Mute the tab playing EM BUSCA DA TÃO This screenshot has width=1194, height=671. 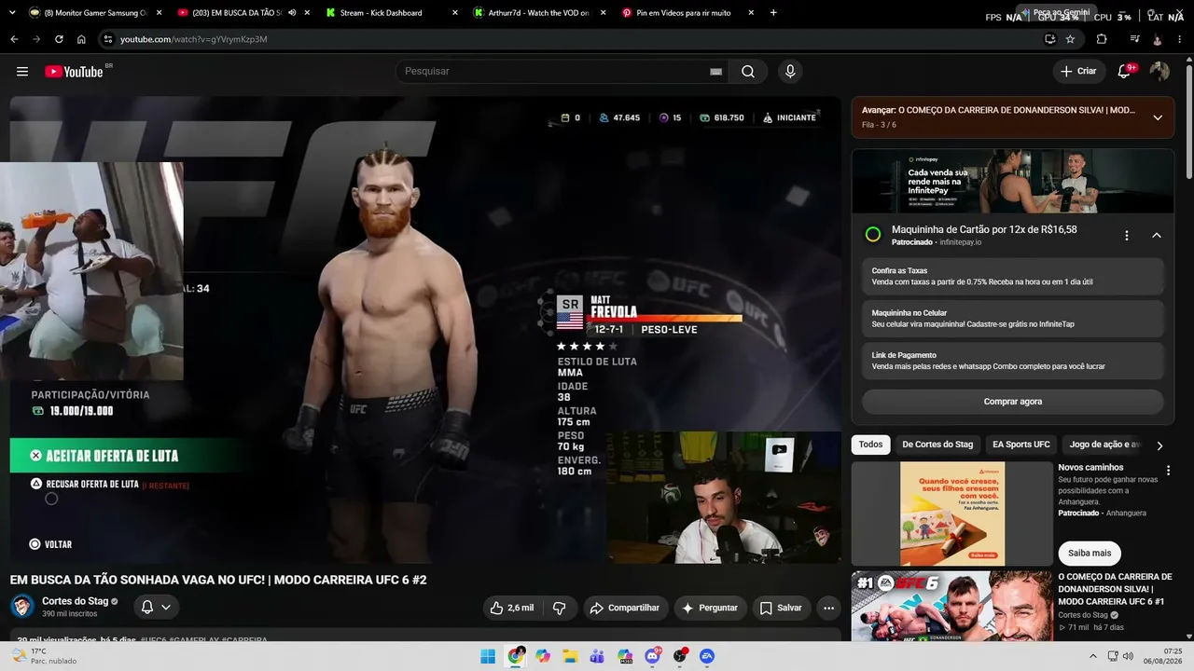[292, 13]
